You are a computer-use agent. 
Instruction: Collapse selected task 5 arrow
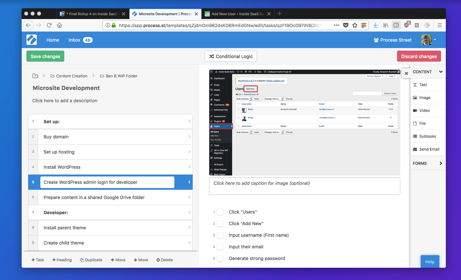point(189,182)
